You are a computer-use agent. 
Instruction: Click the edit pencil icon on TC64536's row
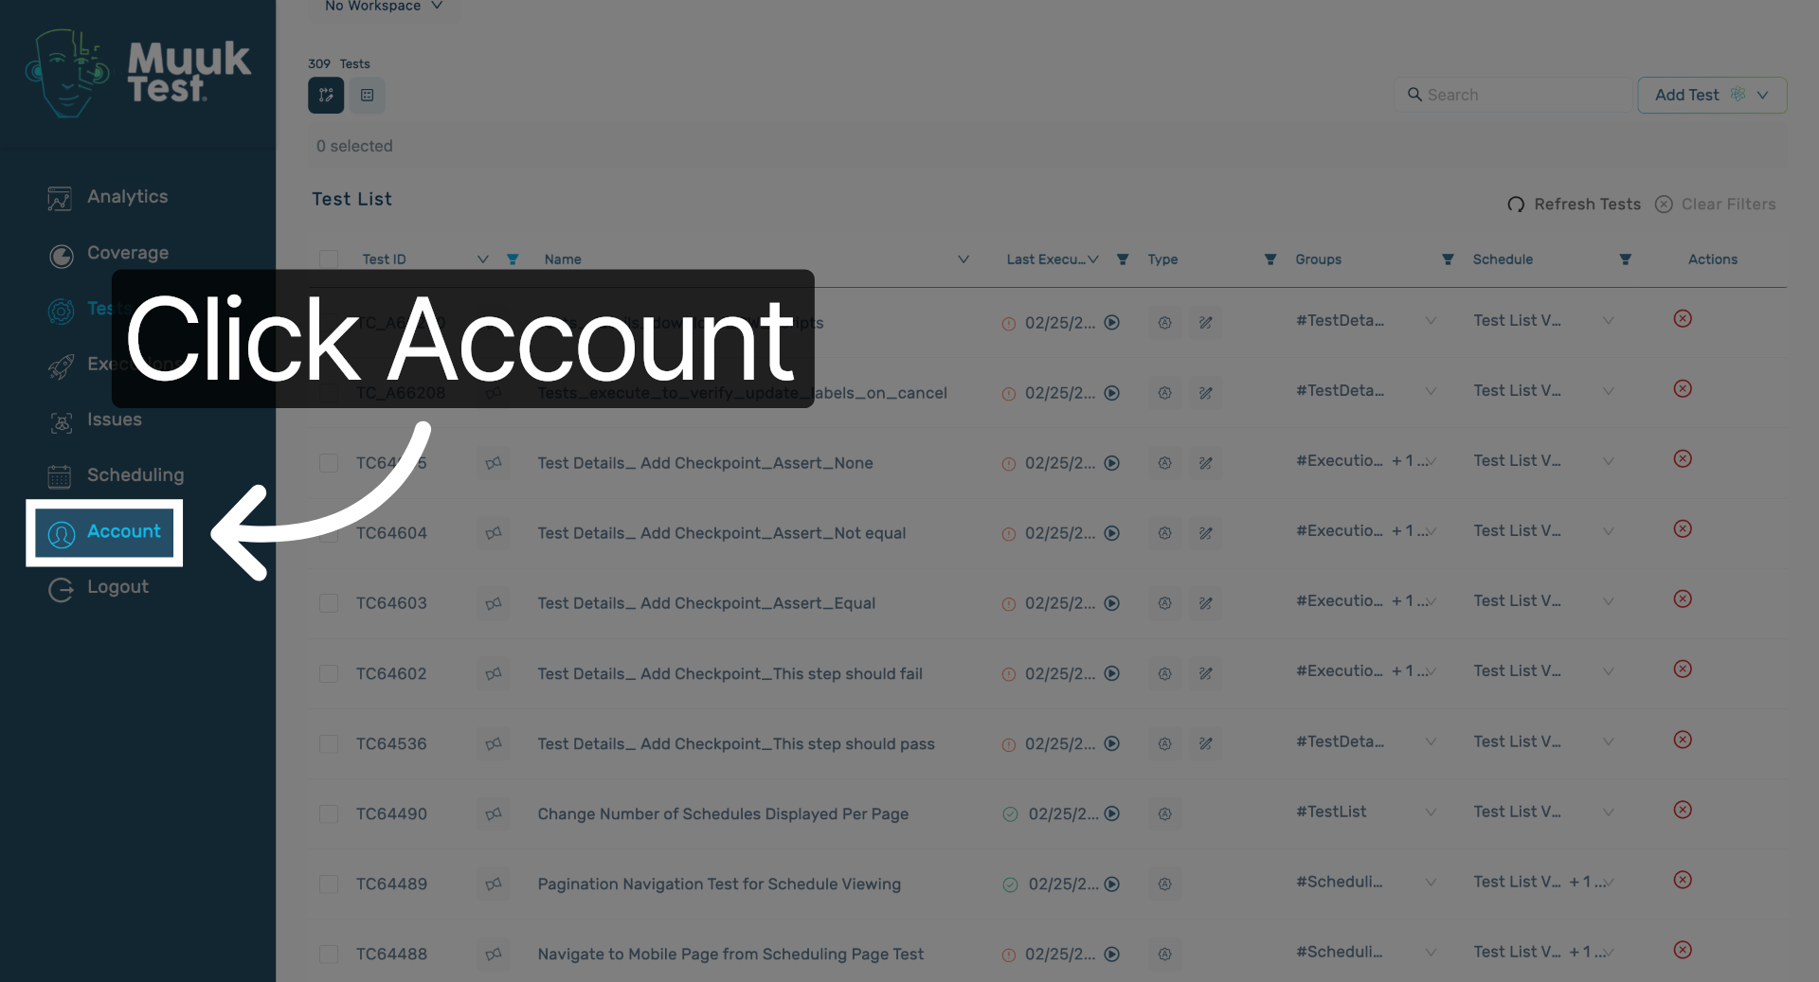coord(1205,744)
